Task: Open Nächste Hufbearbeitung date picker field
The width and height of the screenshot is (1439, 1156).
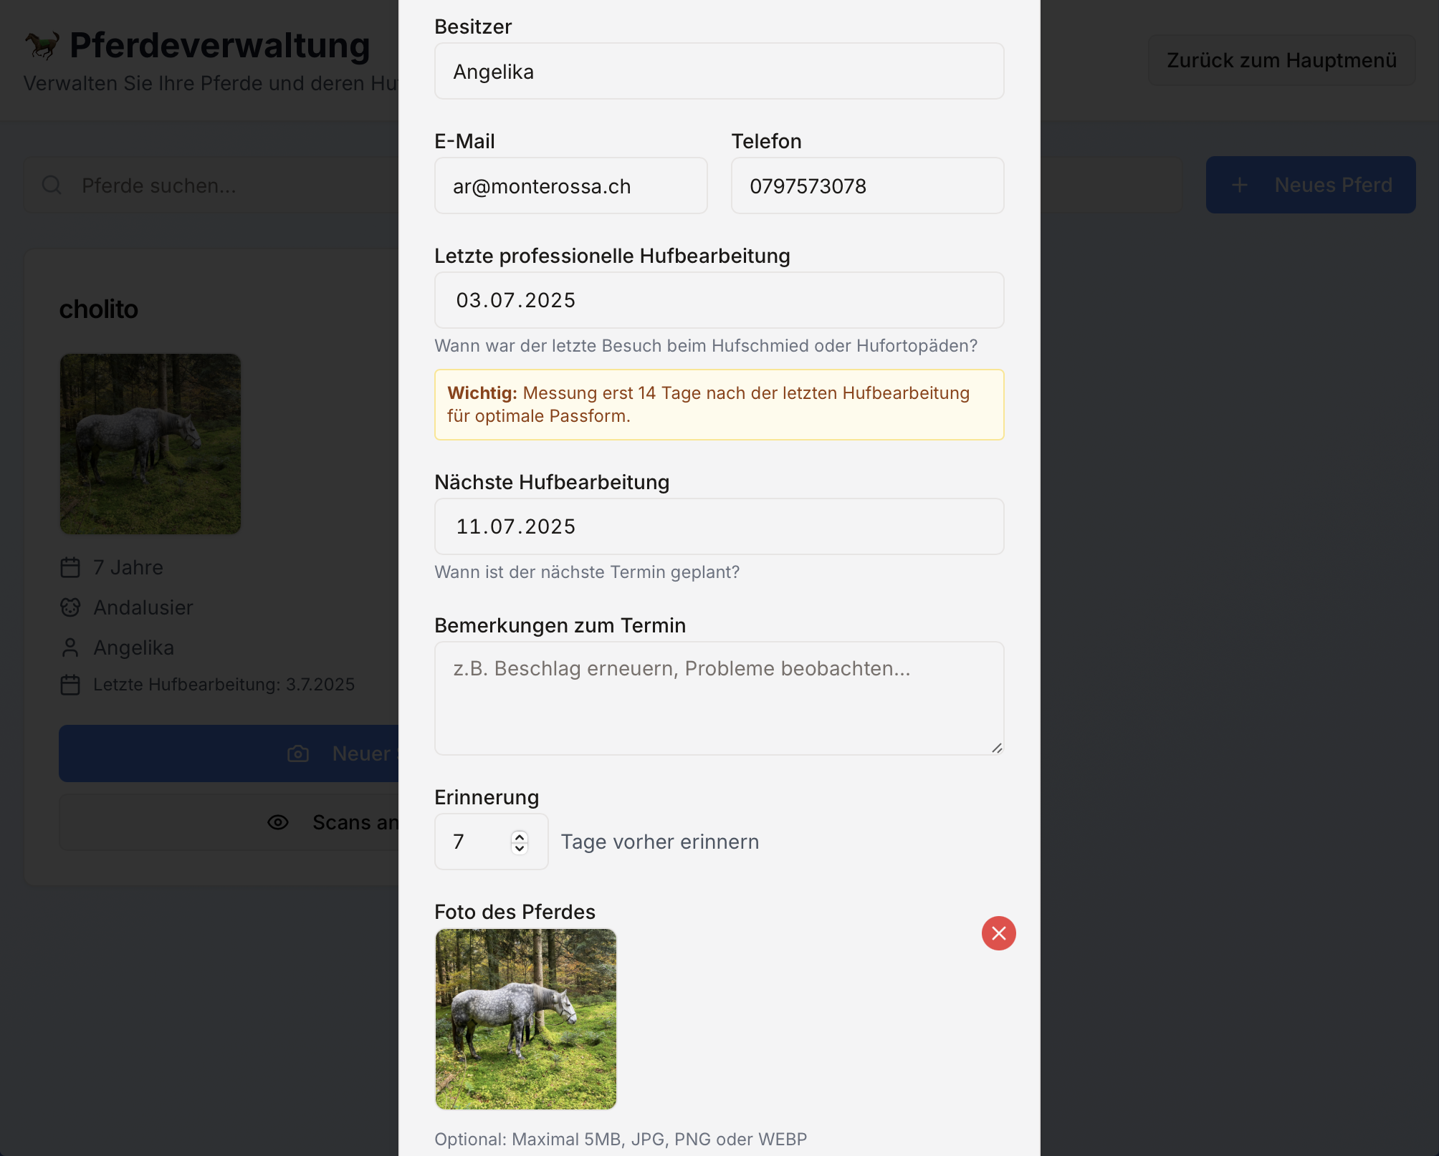Action: (x=719, y=526)
